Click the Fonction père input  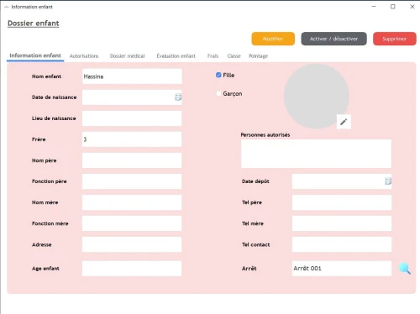pyautogui.click(x=132, y=181)
